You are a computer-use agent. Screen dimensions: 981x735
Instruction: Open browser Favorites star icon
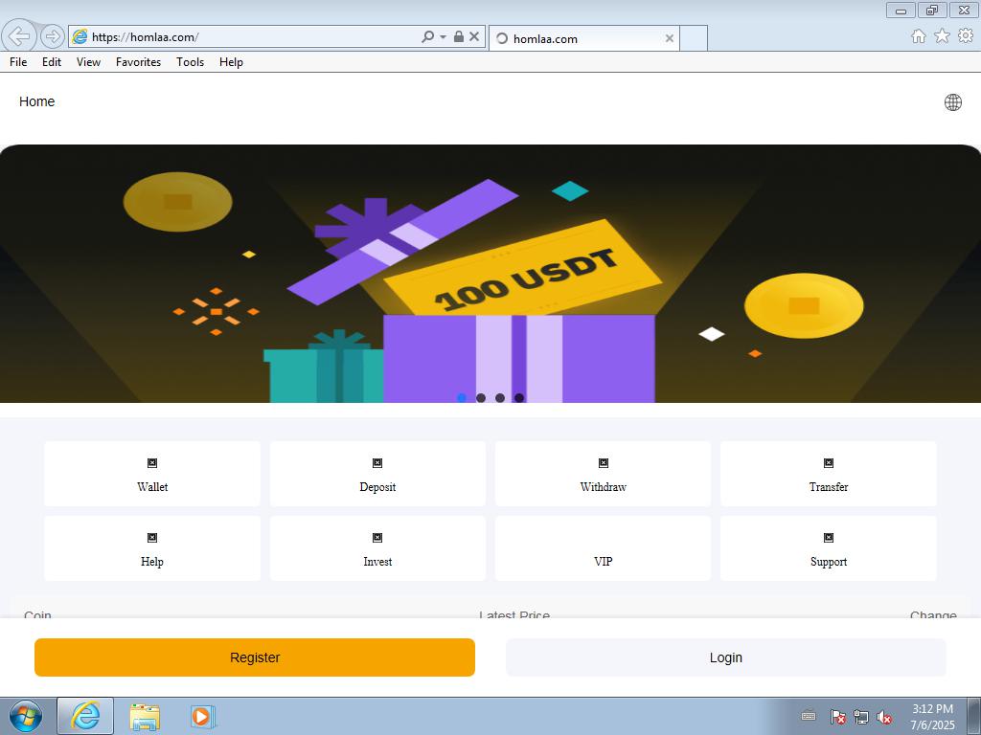[x=942, y=36]
